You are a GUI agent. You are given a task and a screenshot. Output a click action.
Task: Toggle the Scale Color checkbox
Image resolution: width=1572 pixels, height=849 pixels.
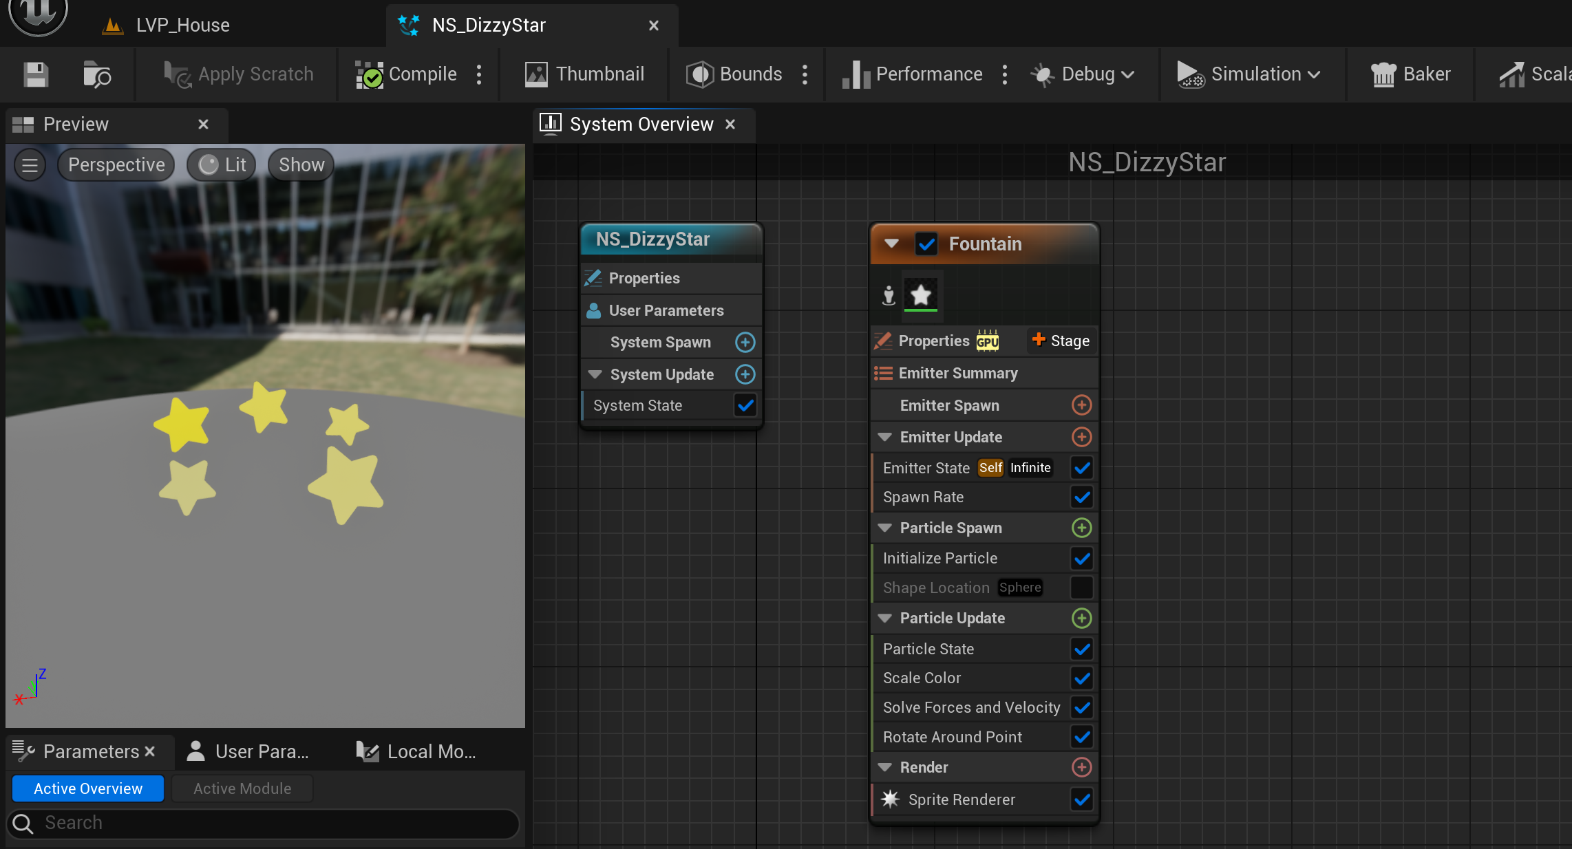(1082, 678)
